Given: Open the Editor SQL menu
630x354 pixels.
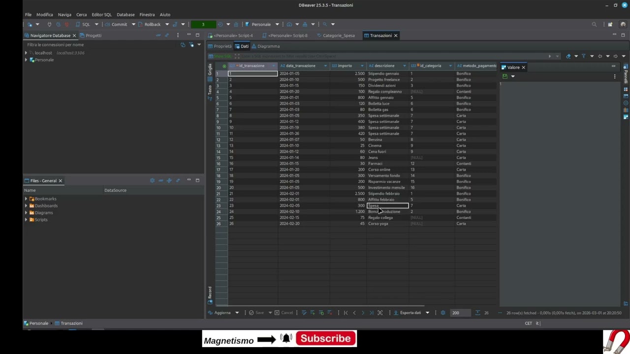Looking at the screenshot, I should click(x=101, y=15).
